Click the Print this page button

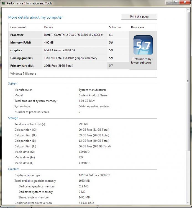point(139,17)
